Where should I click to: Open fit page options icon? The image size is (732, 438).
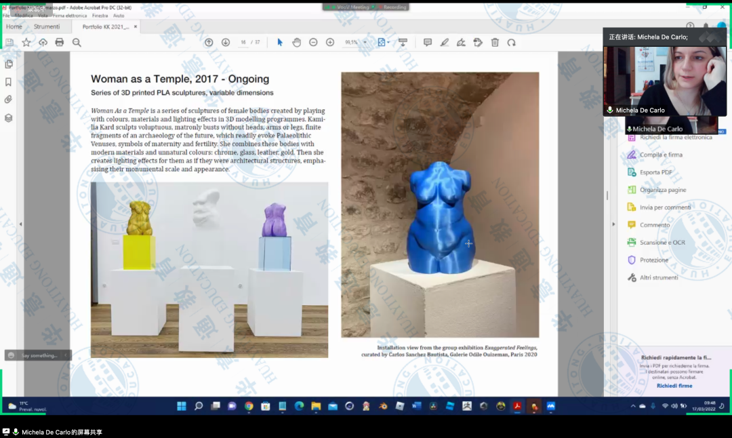[x=383, y=43]
